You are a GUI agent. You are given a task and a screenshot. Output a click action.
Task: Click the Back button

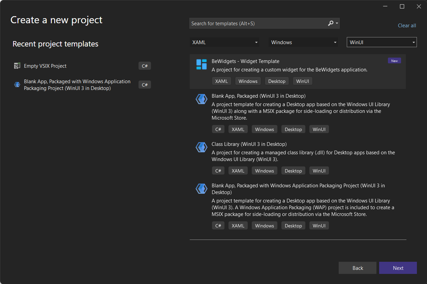coord(357,268)
